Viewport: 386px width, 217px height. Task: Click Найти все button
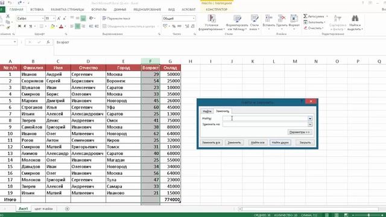258,142
